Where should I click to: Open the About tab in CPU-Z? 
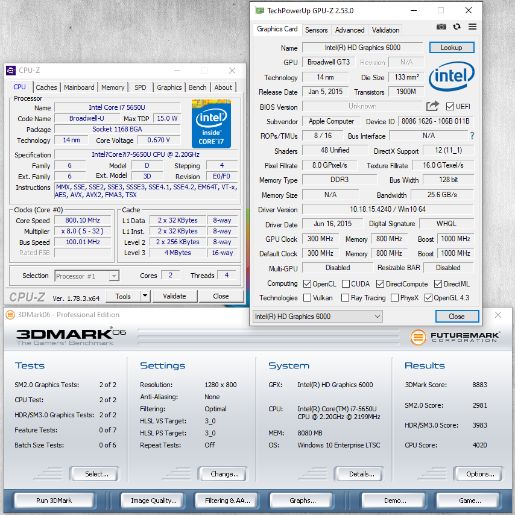click(223, 87)
